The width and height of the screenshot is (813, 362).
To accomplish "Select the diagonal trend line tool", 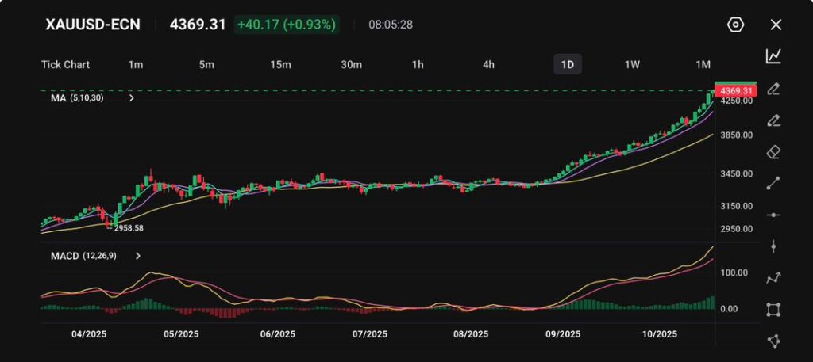I will (x=773, y=183).
